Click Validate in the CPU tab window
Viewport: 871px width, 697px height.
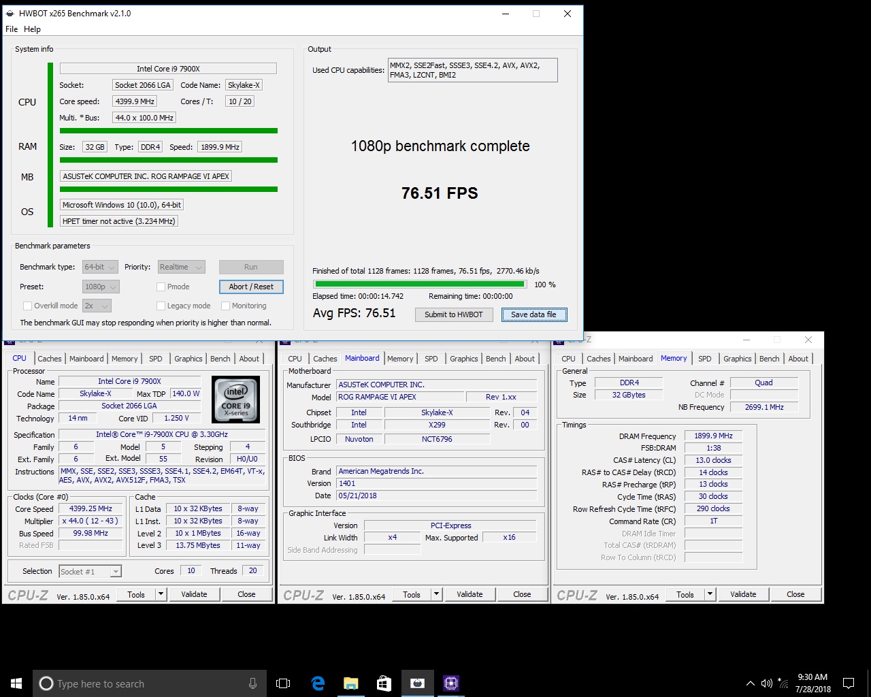[x=194, y=594]
